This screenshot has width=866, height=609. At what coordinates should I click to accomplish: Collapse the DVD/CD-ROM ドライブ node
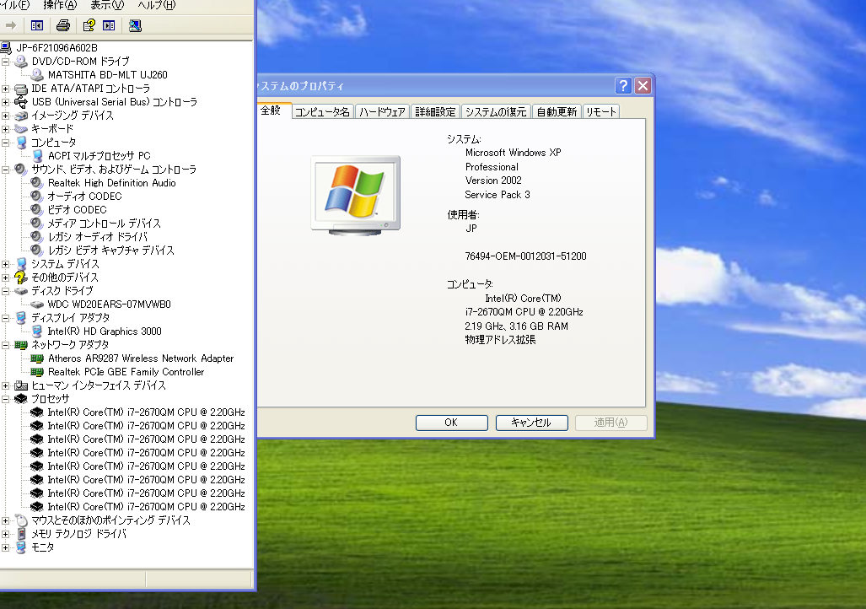coord(6,62)
